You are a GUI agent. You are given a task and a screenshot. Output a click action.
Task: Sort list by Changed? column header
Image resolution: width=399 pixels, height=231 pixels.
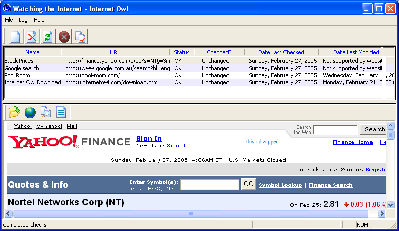click(219, 52)
